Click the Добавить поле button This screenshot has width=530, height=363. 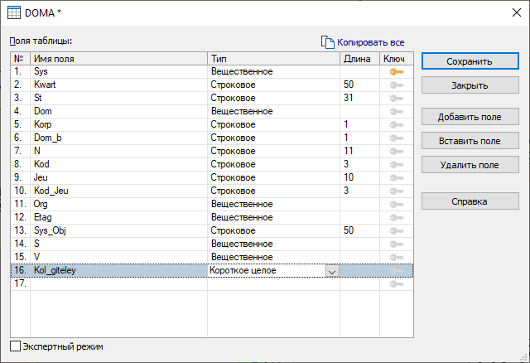(x=469, y=117)
